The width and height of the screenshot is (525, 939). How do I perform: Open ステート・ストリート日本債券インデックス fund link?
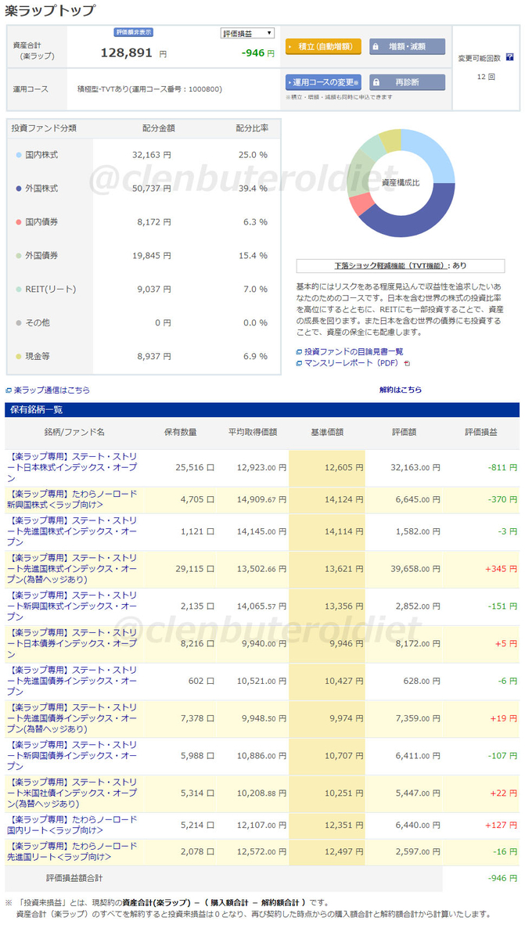[x=73, y=643]
